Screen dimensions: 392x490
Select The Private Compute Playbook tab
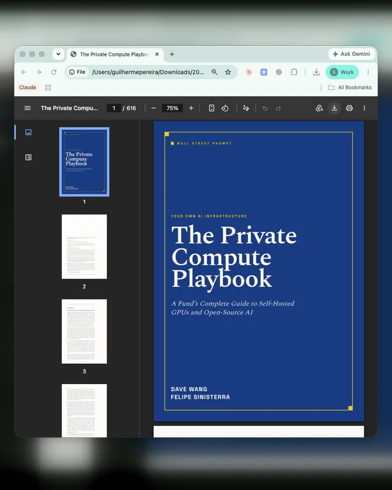[115, 54]
